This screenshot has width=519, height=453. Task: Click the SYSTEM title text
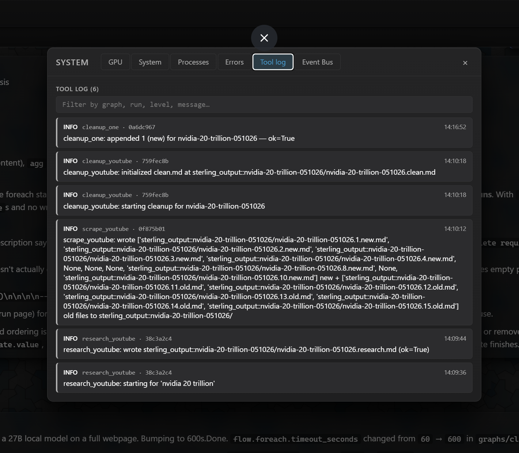(72, 62)
